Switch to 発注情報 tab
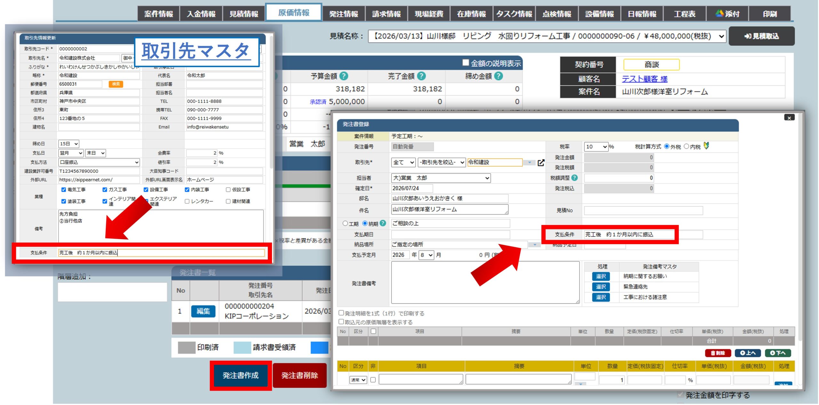 pyautogui.click(x=344, y=14)
